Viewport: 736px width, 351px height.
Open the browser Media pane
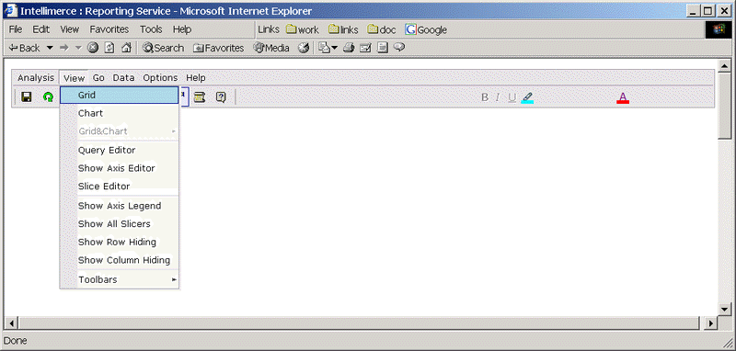(271, 48)
